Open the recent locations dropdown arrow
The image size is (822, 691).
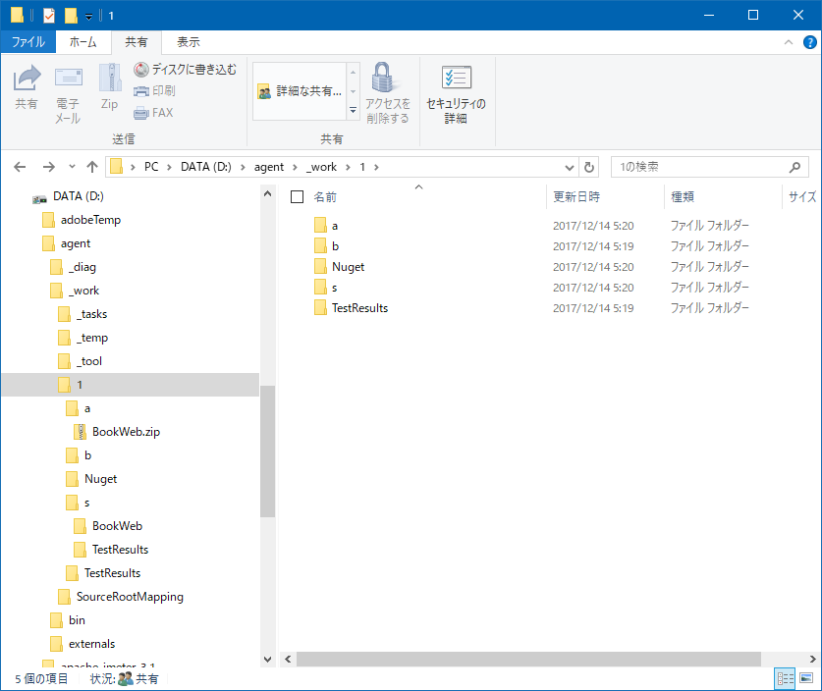(72, 167)
